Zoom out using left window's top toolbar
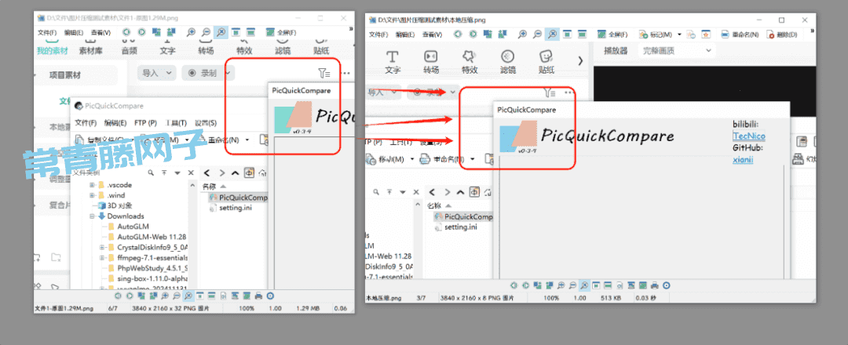Viewport: 848px width, 345px height. coord(206,32)
